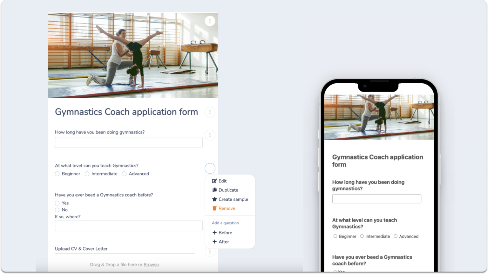Image resolution: width=488 pixels, height=274 pixels.
Task: Add a question After the current one
Action: pyautogui.click(x=220, y=242)
